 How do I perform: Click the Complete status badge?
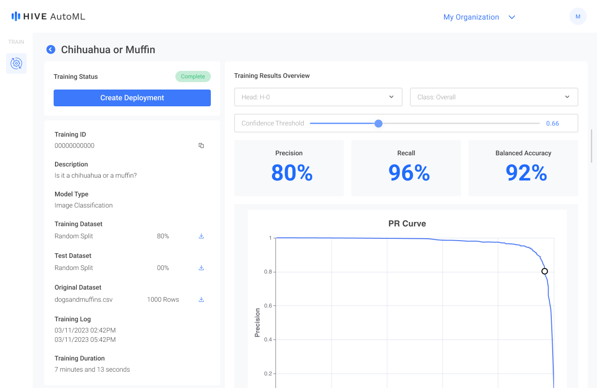(193, 76)
